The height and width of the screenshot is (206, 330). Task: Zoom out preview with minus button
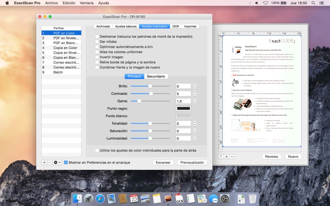point(232,157)
